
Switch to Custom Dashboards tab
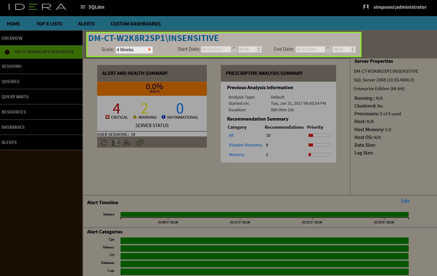pyautogui.click(x=135, y=24)
